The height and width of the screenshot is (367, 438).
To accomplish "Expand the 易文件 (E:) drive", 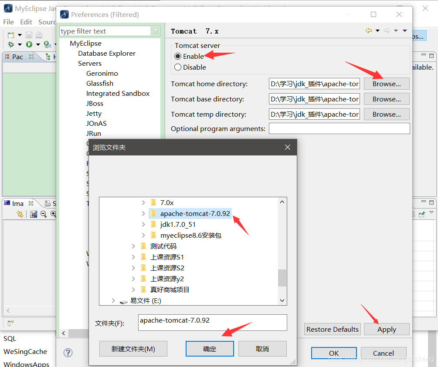I will coord(113,300).
